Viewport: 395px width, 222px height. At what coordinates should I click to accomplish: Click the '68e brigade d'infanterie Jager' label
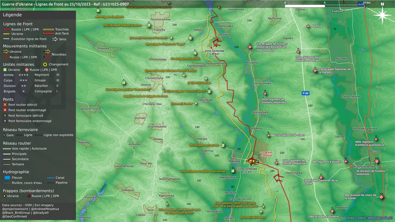pyautogui.click(x=165, y=44)
